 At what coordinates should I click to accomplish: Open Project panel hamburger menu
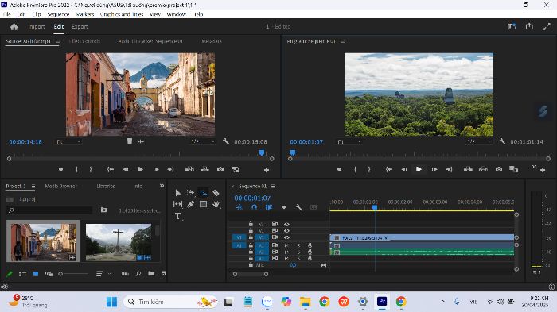point(33,186)
